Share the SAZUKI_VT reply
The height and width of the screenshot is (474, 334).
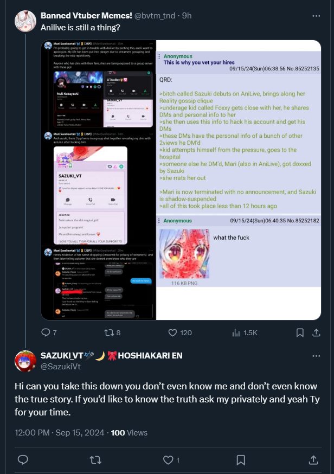pos(313,460)
